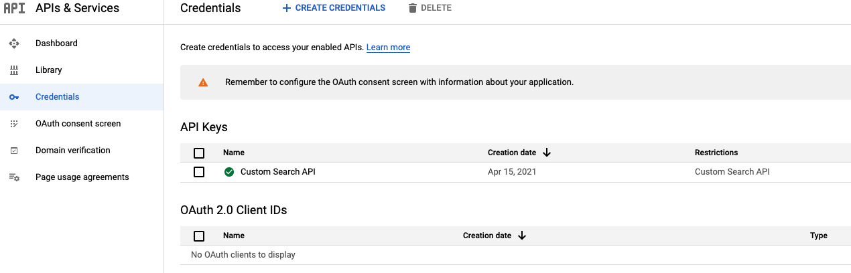Viewport: 851px width, 273px height.
Task: Open the Create Credentials dropdown
Action: [334, 8]
